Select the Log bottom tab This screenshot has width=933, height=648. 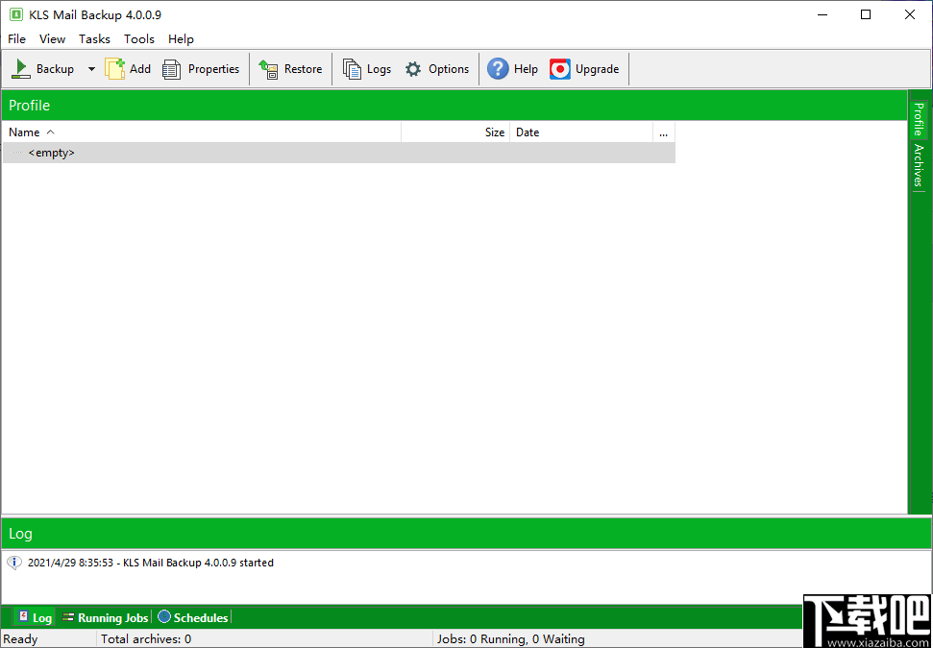point(35,617)
